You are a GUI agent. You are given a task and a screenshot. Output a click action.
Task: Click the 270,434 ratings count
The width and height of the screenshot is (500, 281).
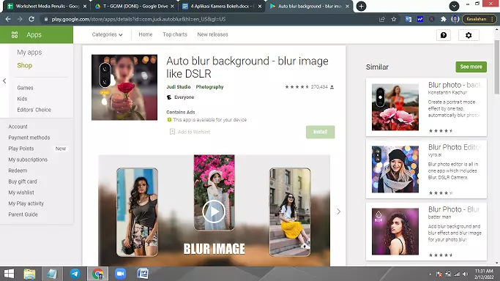[x=319, y=86]
